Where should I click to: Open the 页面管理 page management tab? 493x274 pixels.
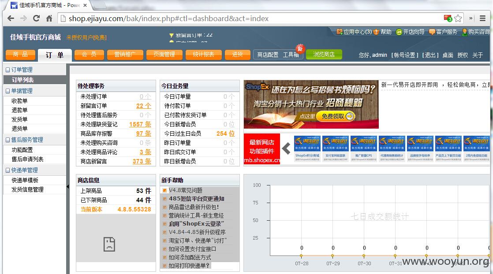click(x=164, y=55)
